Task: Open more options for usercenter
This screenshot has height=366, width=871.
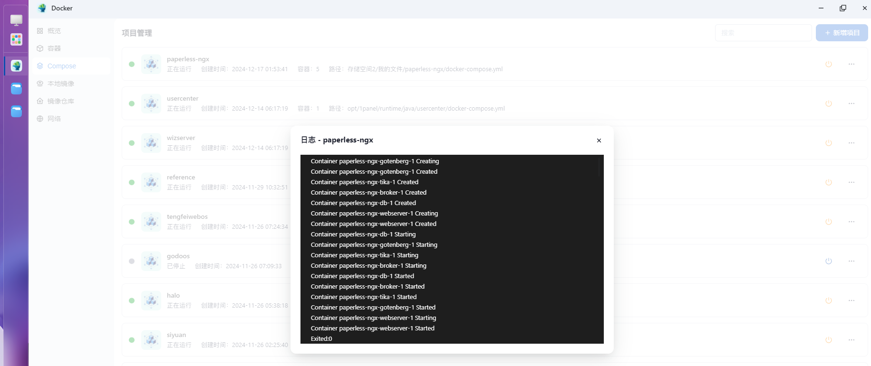Action: [x=852, y=103]
